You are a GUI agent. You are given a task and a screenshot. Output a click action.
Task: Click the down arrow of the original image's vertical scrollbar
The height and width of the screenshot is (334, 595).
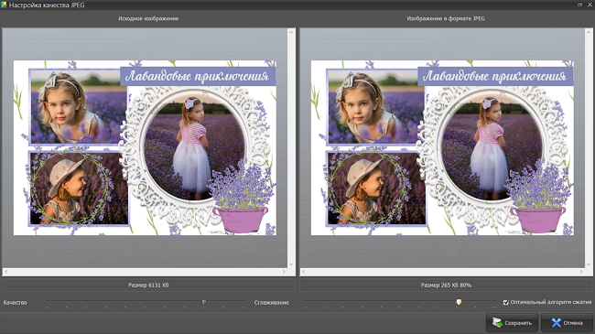[291, 264]
